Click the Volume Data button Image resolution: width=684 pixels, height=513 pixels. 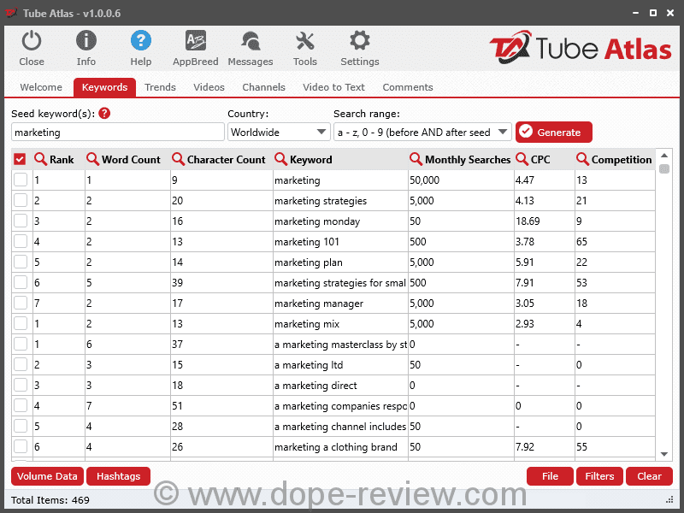[x=47, y=476]
